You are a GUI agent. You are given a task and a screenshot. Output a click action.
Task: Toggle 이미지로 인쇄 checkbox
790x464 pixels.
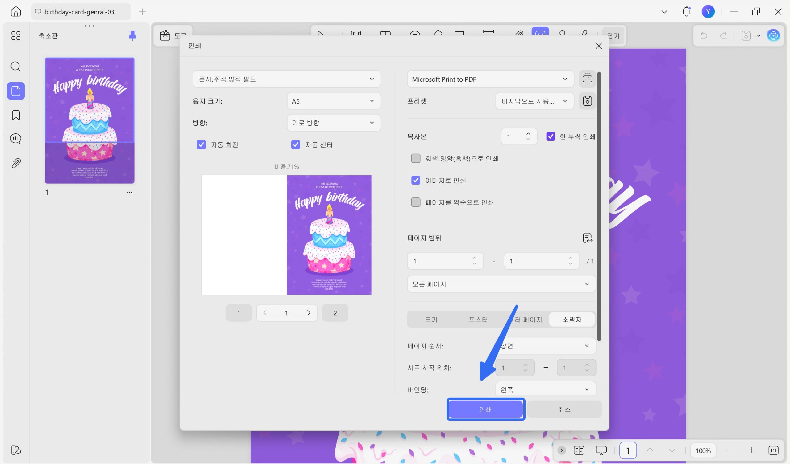tap(416, 180)
